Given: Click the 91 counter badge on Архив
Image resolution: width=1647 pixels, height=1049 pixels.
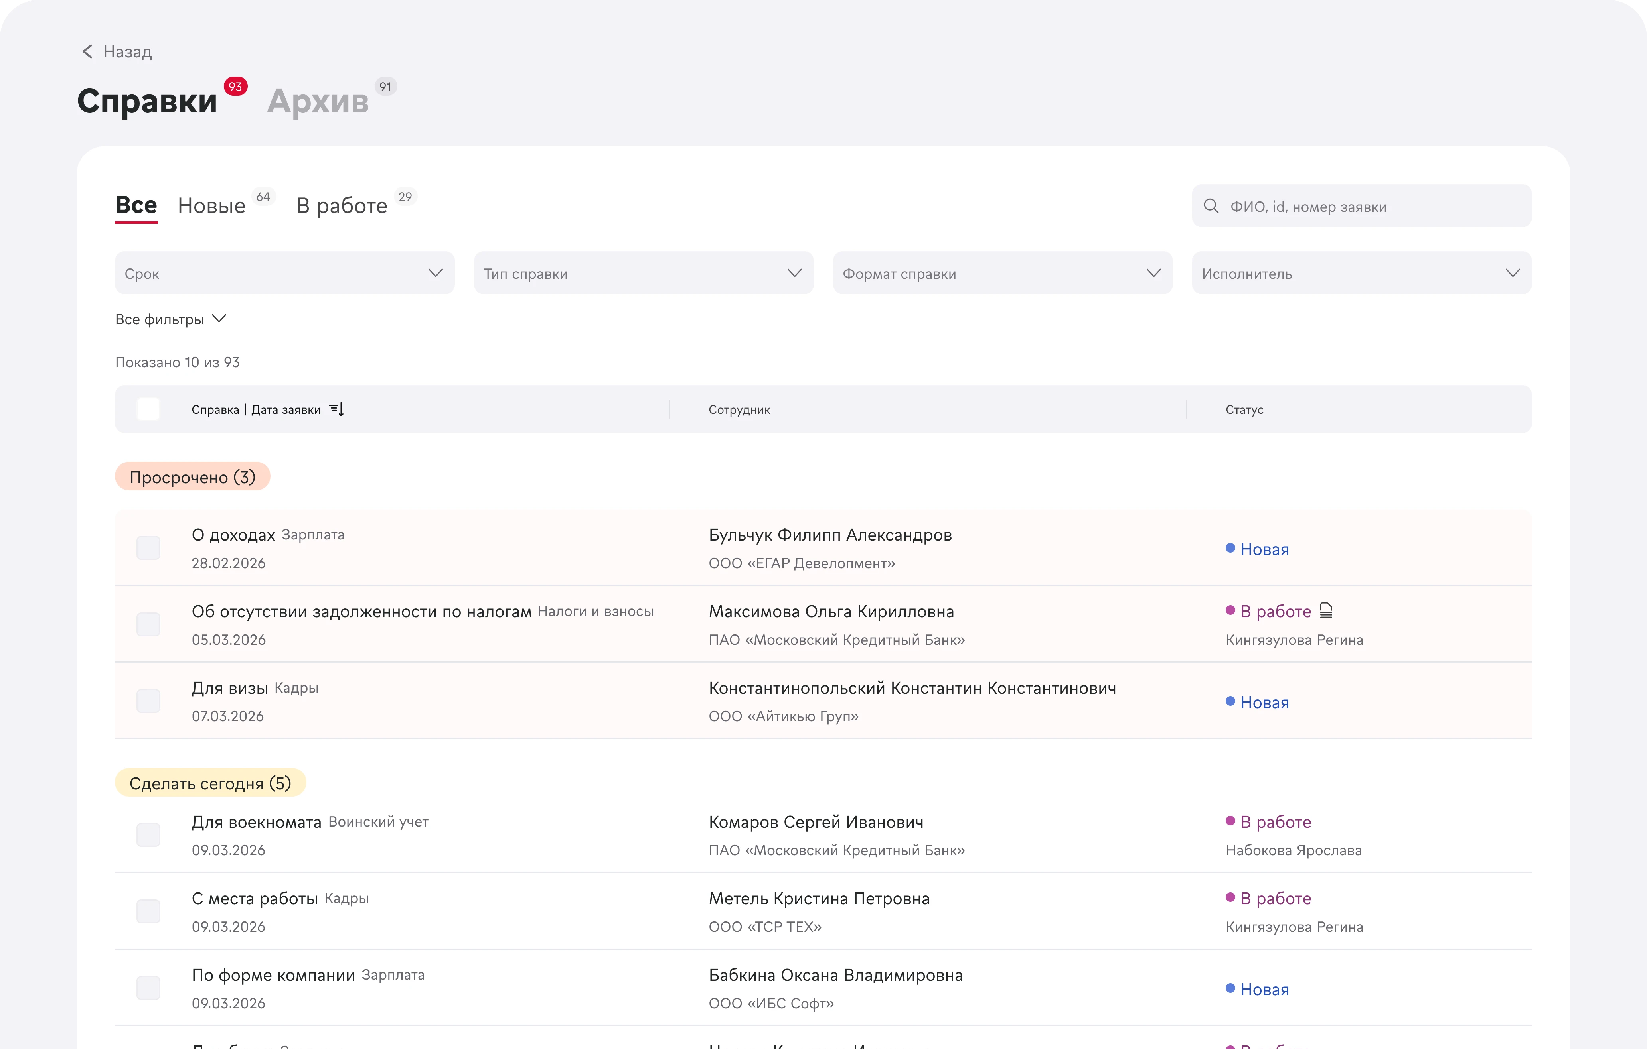Looking at the screenshot, I should pyautogui.click(x=386, y=86).
